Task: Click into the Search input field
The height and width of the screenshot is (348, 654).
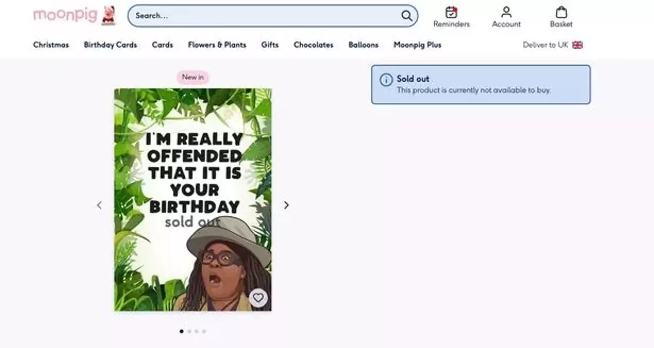Action: tap(263, 16)
